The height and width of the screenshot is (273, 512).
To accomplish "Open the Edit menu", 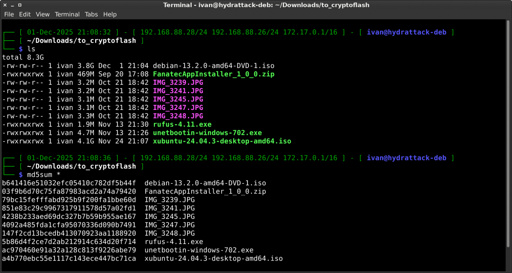I will pyautogui.click(x=25, y=14).
